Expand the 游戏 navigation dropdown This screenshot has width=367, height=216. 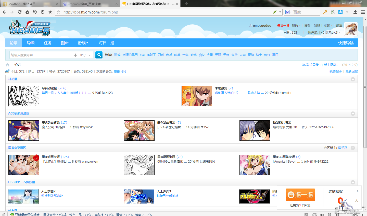[83, 43]
